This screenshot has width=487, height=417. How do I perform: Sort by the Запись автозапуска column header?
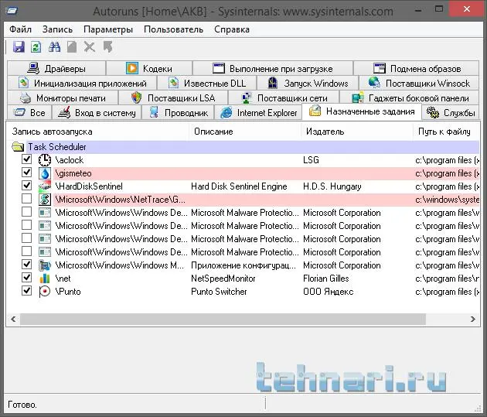point(97,132)
